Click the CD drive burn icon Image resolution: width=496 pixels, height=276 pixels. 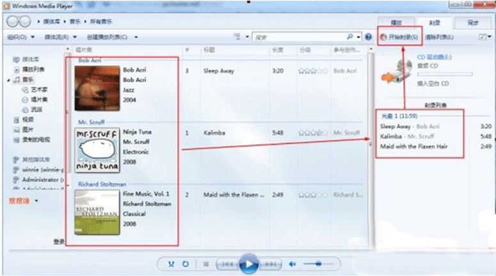tap(397, 72)
